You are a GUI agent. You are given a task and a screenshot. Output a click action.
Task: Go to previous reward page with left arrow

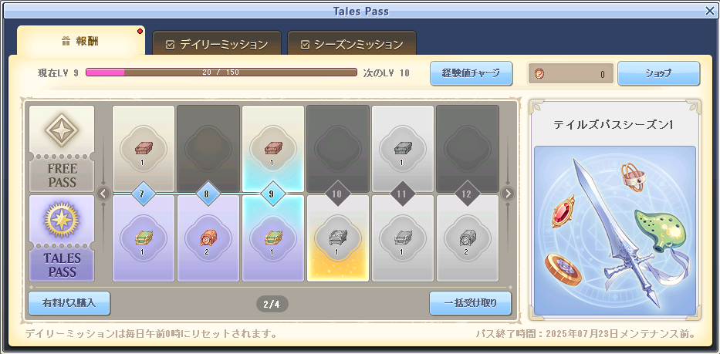coord(103,194)
